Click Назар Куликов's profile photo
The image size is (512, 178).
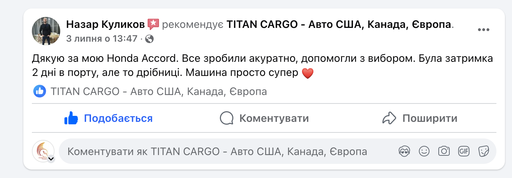(x=46, y=31)
